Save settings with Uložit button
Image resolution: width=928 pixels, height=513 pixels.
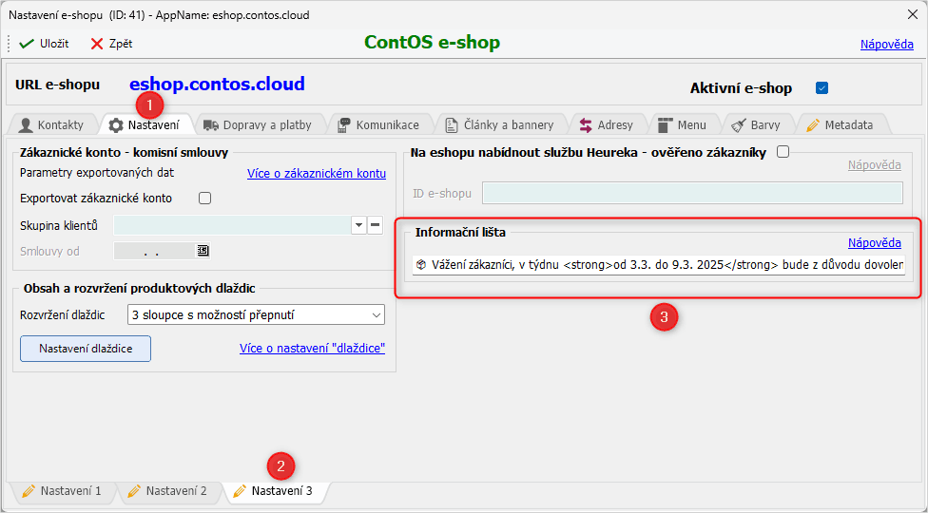coord(44,44)
